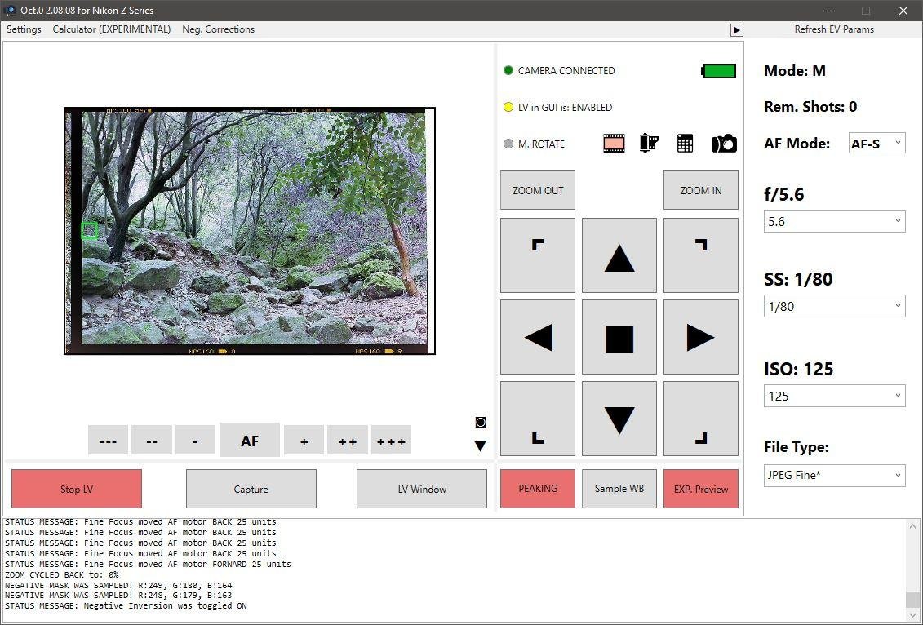Click the single - fine focus back button
Viewport: 923px width, 625px height.
(x=195, y=441)
